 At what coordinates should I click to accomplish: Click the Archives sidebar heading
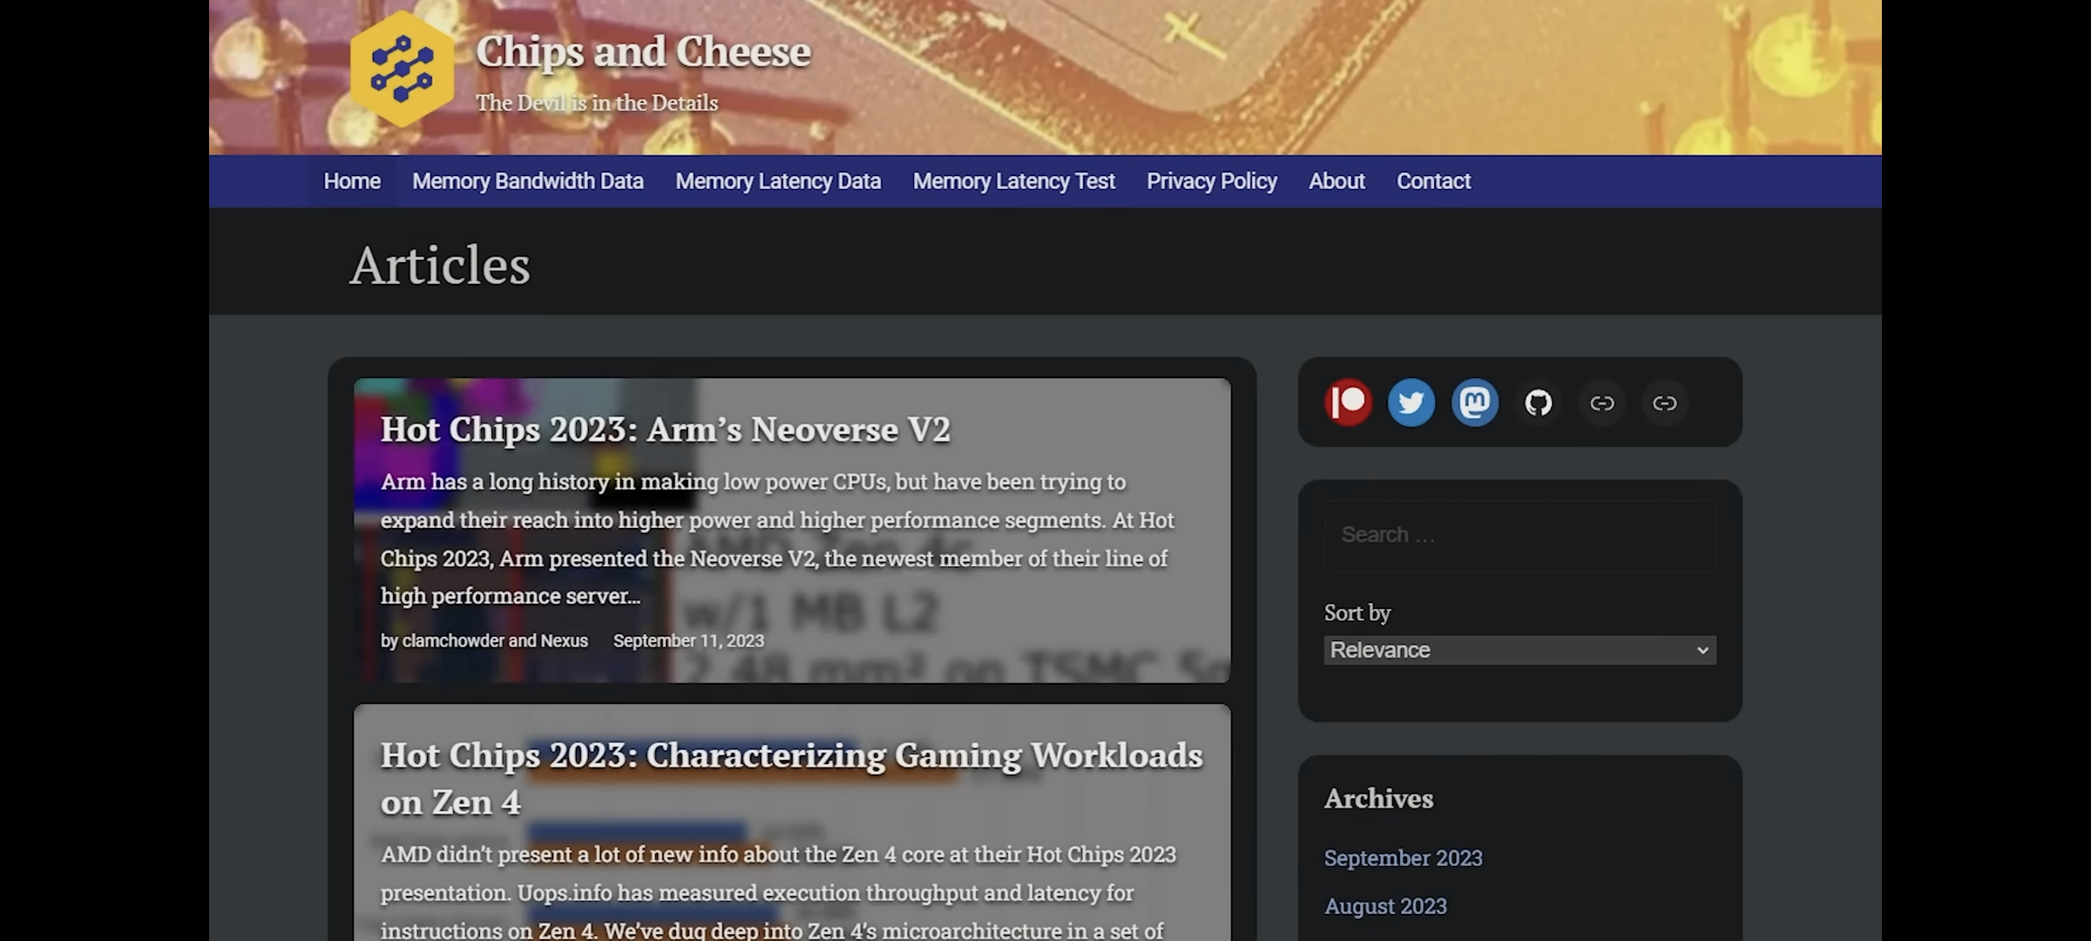point(1378,799)
